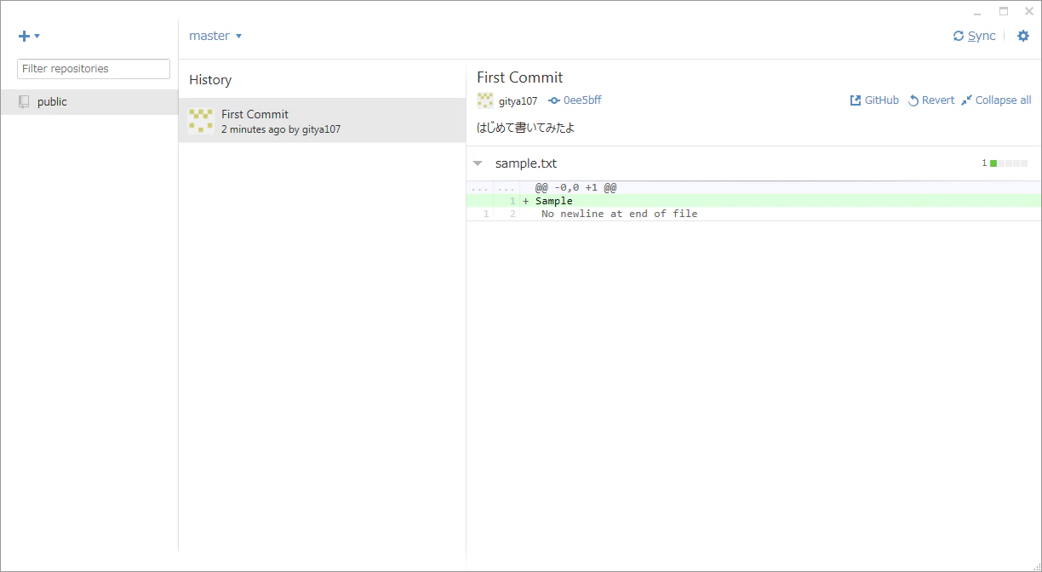Image resolution: width=1042 pixels, height=572 pixels.
Task: Focus the Filter repositories field
Action: [x=94, y=69]
